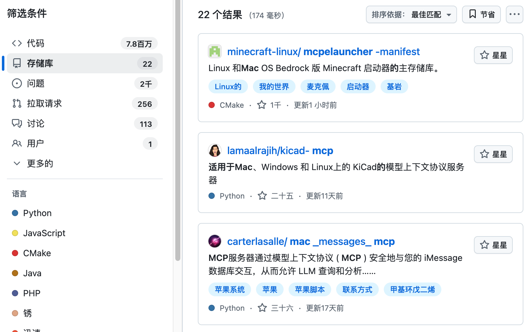Image resolution: width=529 pixels, height=332 pixels.
Task: Open lamaalrajih/kicad-mcp repository
Action: click(280, 150)
